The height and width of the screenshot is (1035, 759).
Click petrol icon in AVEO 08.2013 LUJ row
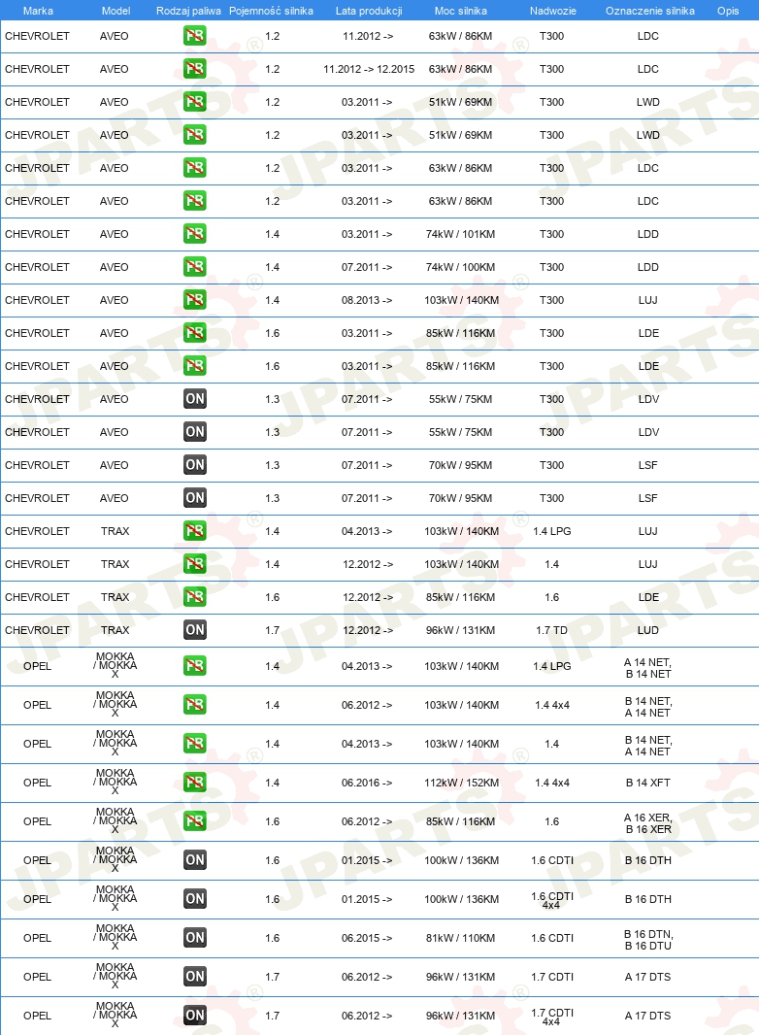tap(195, 300)
